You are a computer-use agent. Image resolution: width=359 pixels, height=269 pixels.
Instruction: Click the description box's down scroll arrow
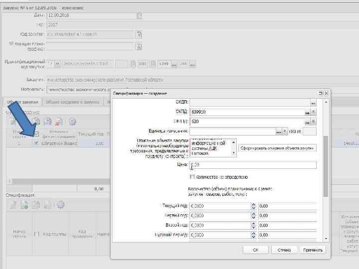click(x=233, y=153)
